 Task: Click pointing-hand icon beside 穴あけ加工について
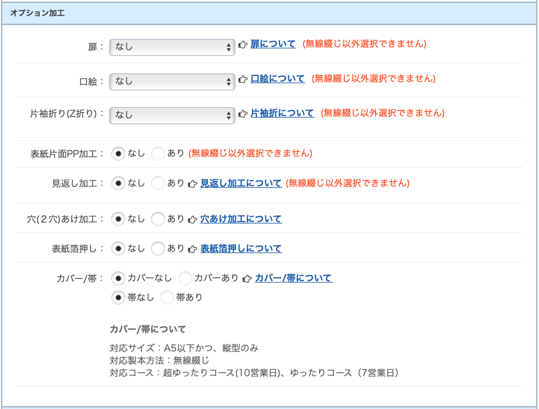(x=192, y=219)
